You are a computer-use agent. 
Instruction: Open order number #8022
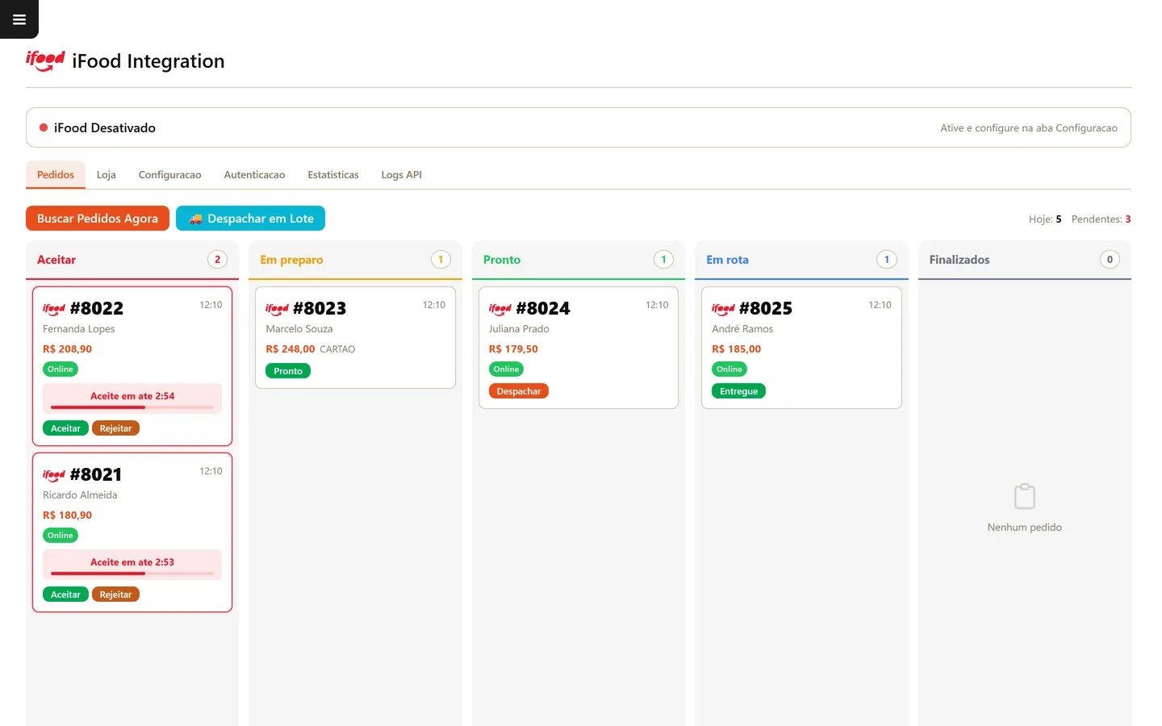(97, 309)
